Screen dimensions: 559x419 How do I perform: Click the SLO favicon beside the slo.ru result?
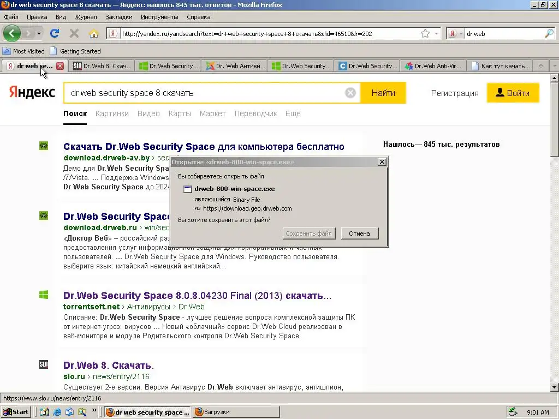(x=44, y=364)
